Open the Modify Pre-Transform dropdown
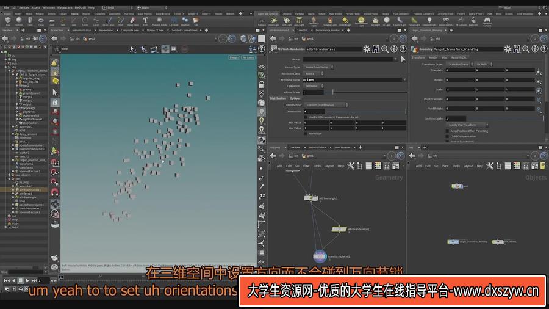549x309 pixels. pos(467,125)
